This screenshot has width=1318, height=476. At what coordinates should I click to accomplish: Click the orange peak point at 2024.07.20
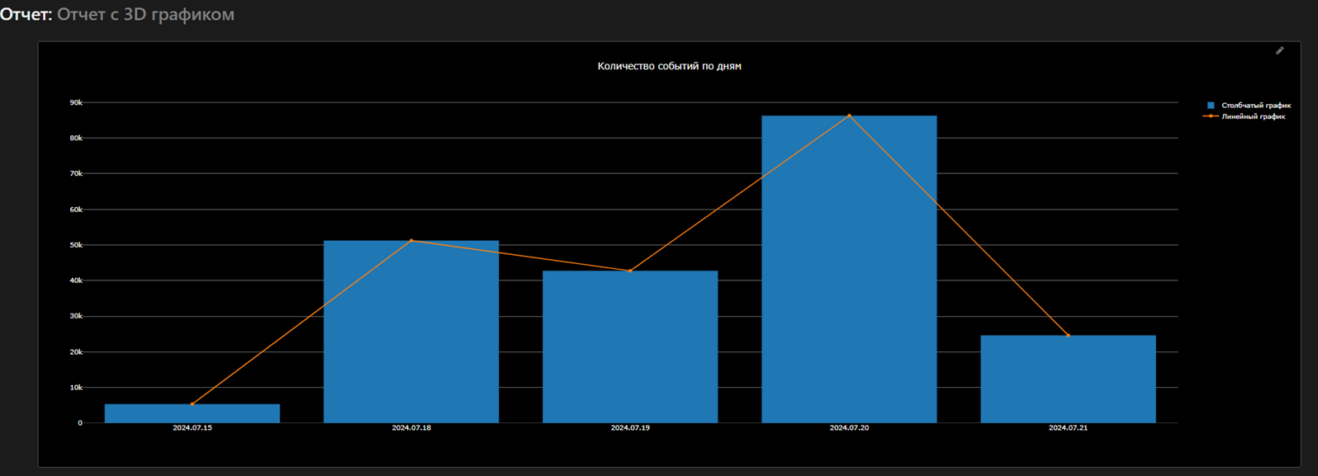point(849,116)
